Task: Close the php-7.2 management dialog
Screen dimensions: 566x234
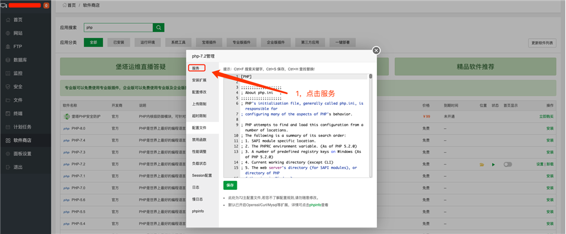Action: pyautogui.click(x=376, y=51)
